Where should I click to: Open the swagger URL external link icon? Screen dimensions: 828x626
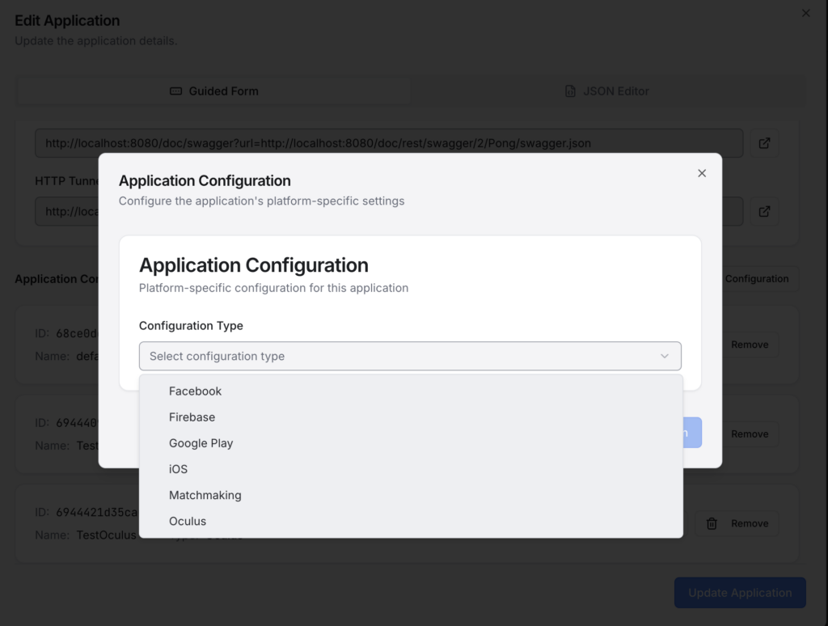[764, 143]
